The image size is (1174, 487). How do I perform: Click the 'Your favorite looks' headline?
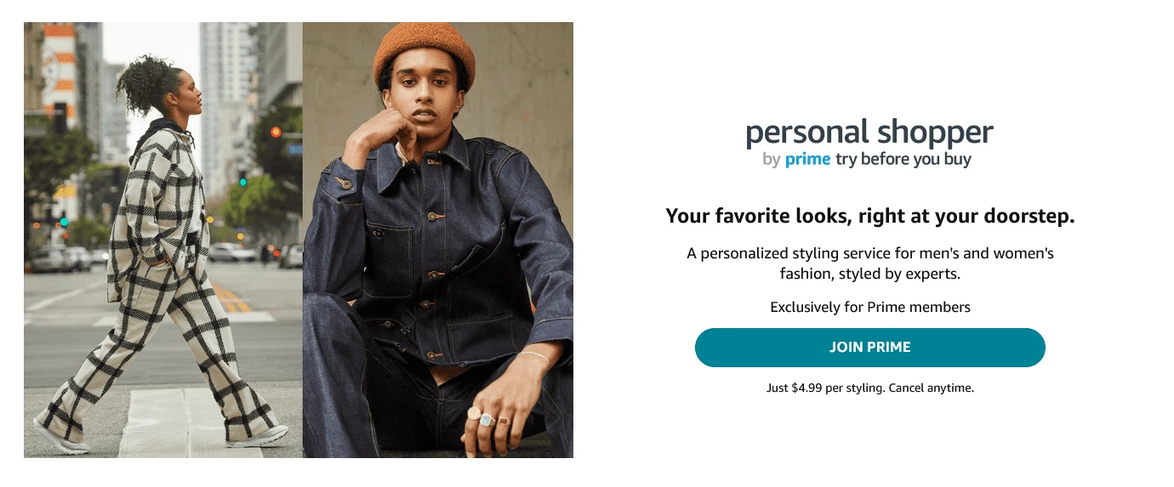click(x=870, y=216)
